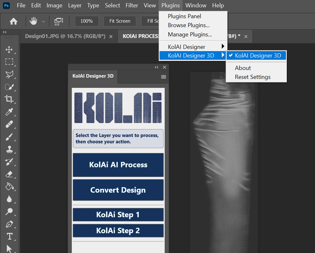The image size is (315, 253).
Task: Click the Convert Design button
Action: tap(118, 190)
